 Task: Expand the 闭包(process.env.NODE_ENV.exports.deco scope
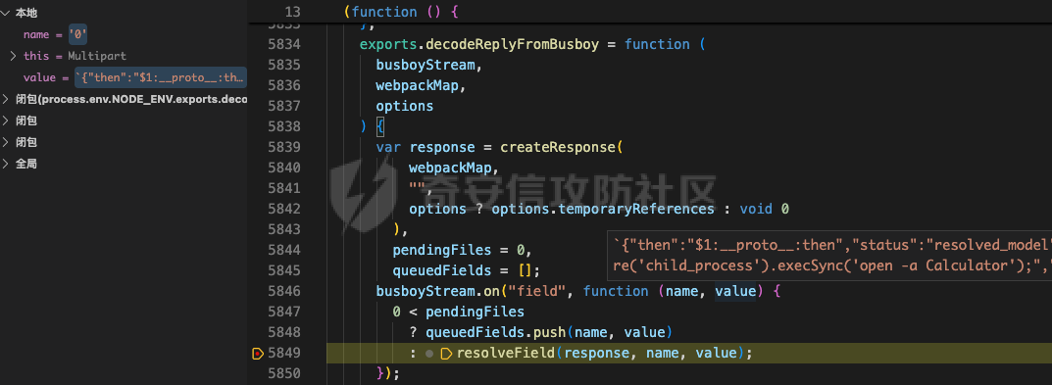tap(6, 99)
